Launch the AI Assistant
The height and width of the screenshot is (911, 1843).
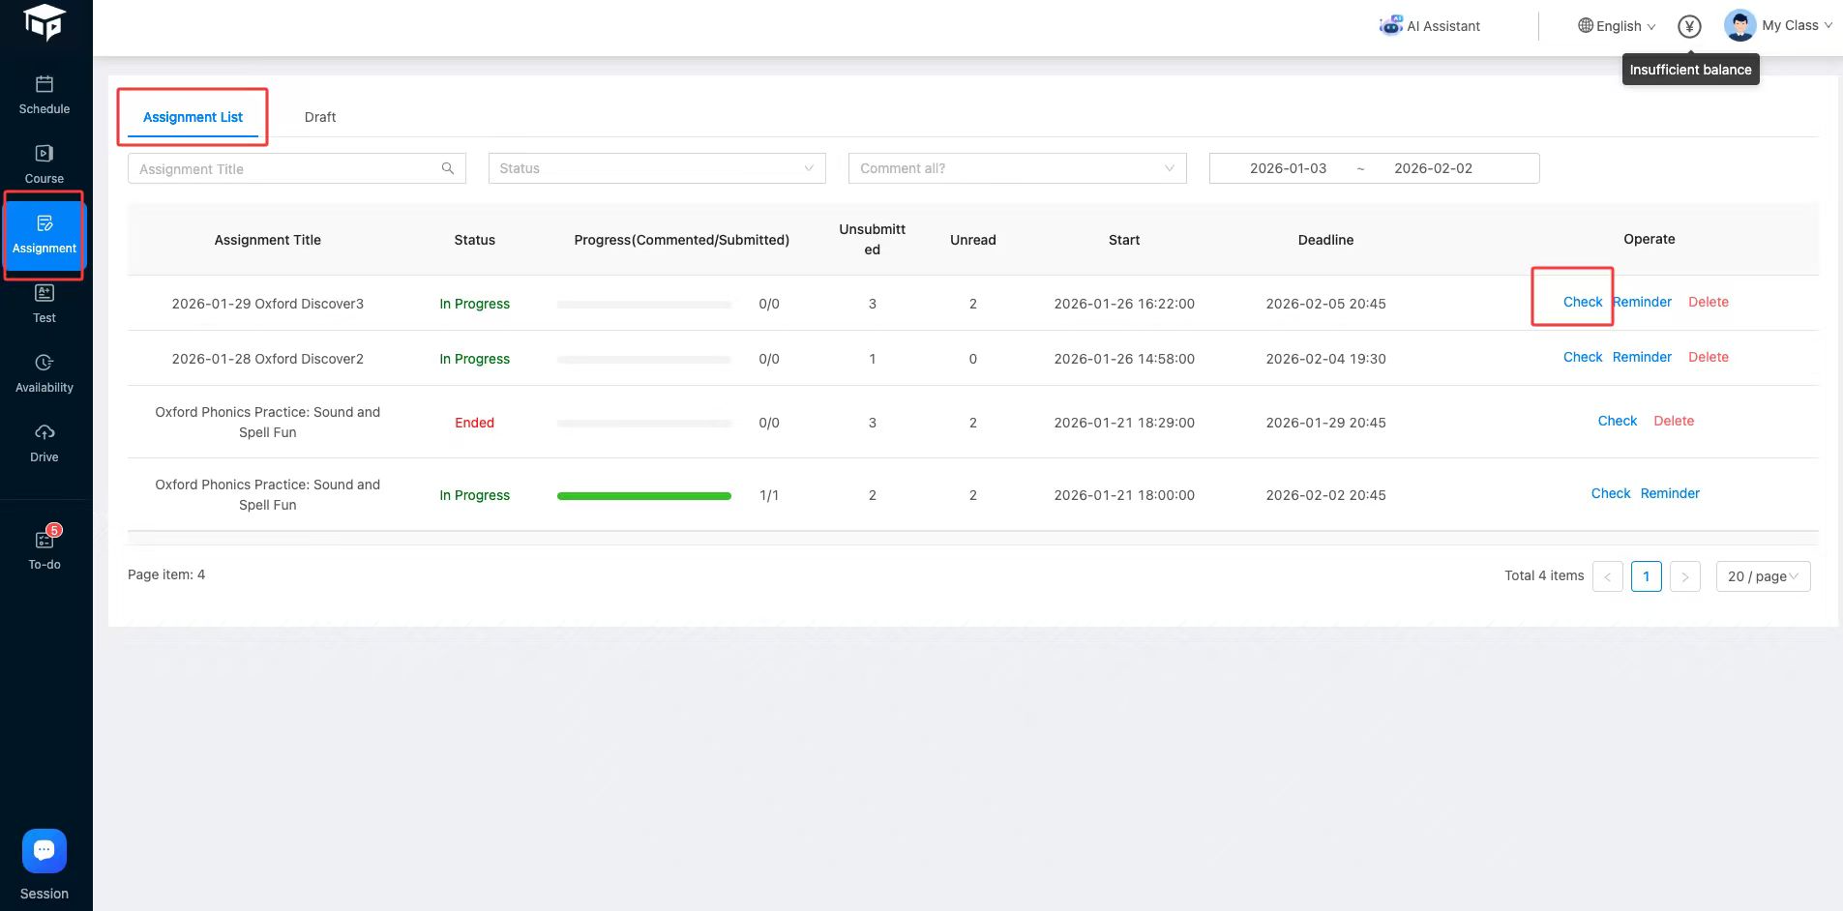1430,26
